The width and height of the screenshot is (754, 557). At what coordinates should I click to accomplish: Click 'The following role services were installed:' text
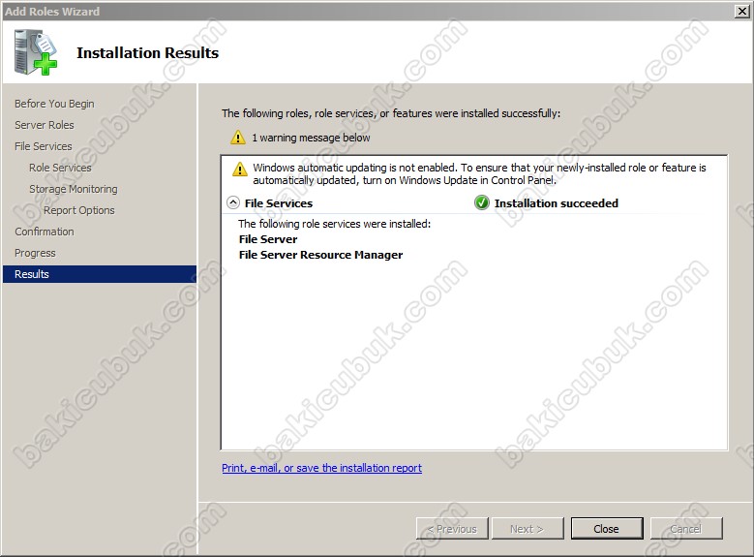click(335, 224)
